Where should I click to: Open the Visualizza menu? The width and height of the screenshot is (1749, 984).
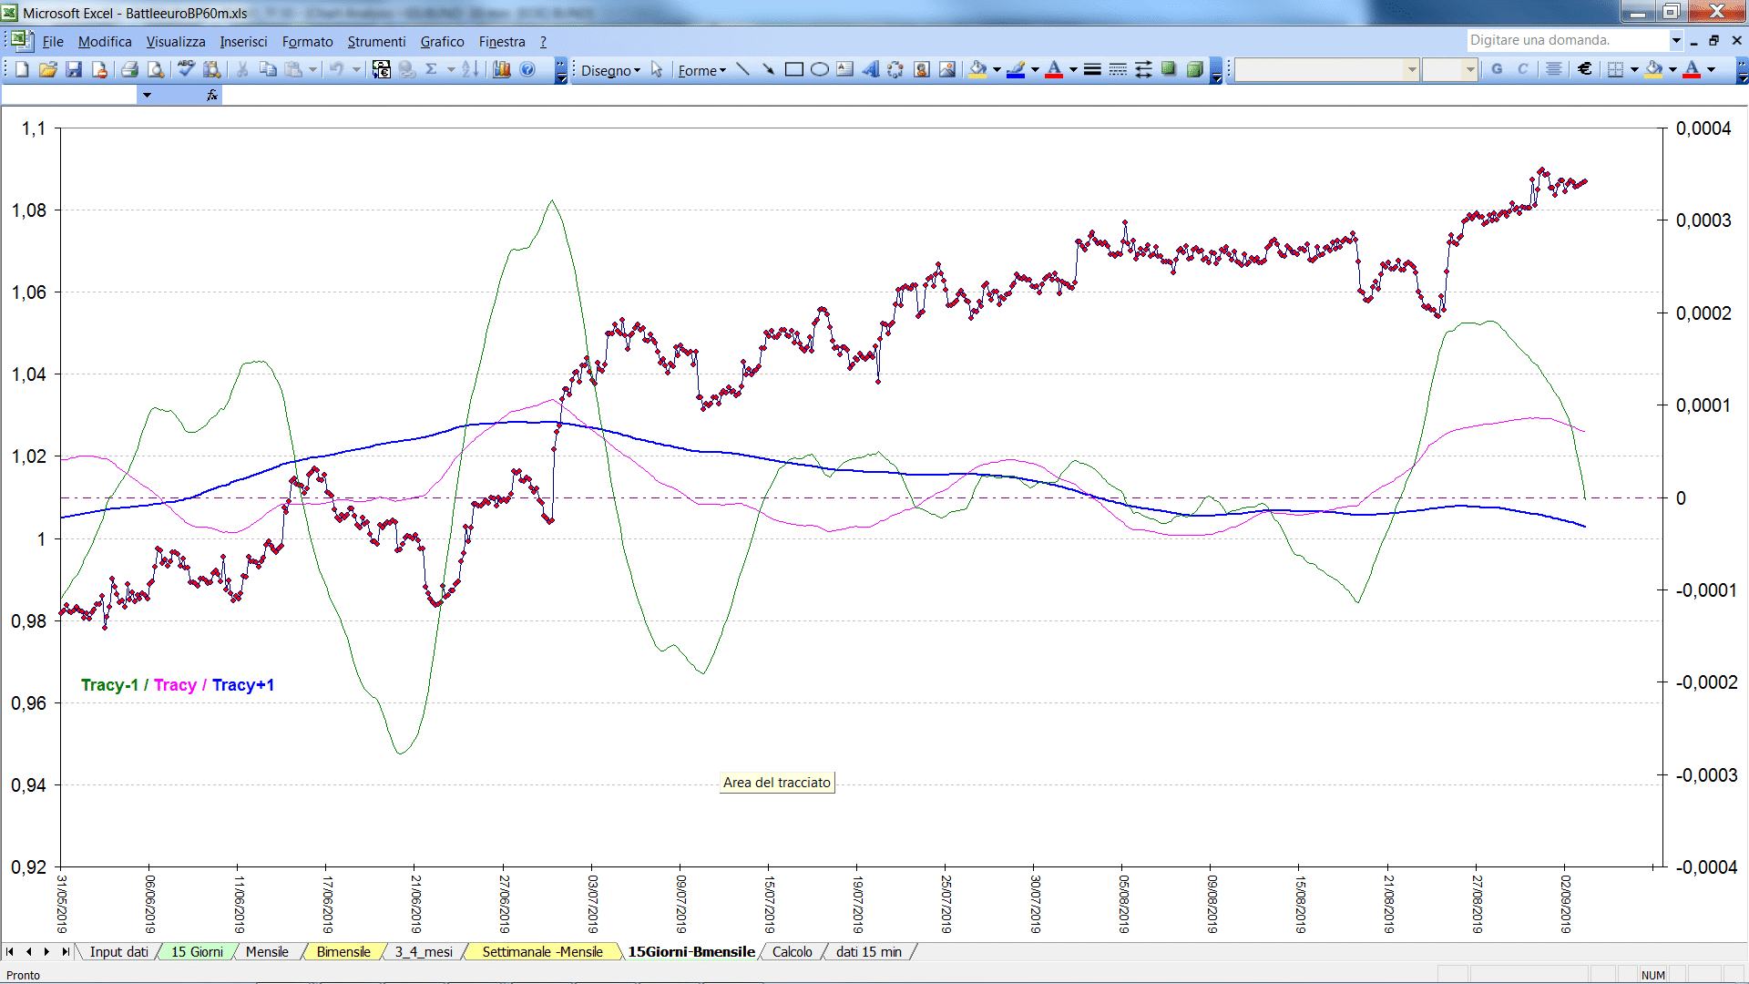click(176, 41)
